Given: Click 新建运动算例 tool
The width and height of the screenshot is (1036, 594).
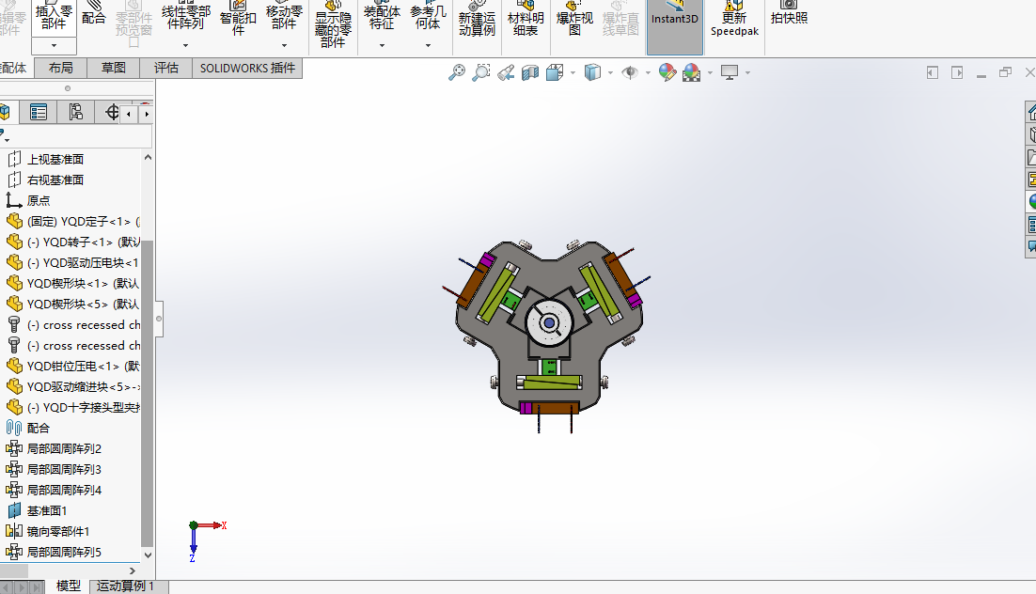Looking at the screenshot, I should [x=477, y=18].
